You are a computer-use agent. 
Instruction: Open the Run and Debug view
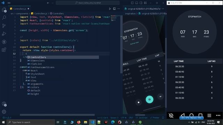click(4, 34)
